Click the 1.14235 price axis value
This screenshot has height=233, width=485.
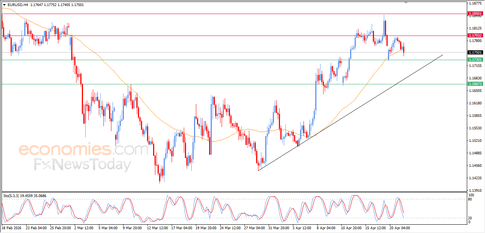coord(475,178)
